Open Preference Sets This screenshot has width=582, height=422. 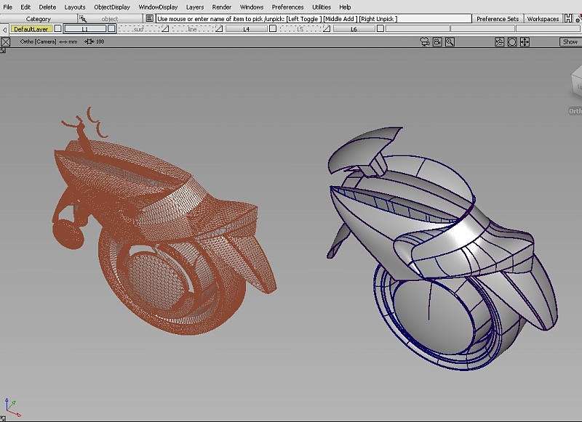[x=498, y=19]
